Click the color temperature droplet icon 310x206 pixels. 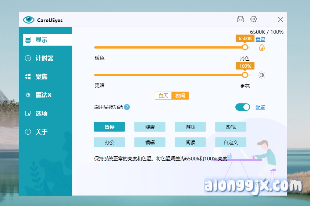[262, 47]
